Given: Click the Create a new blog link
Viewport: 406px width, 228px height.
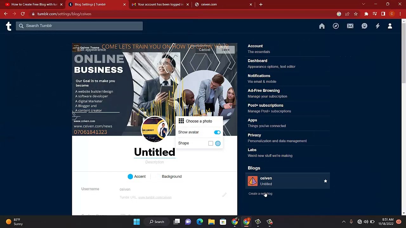Looking at the screenshot, I should pyautogui.click(x=260, y=193).
